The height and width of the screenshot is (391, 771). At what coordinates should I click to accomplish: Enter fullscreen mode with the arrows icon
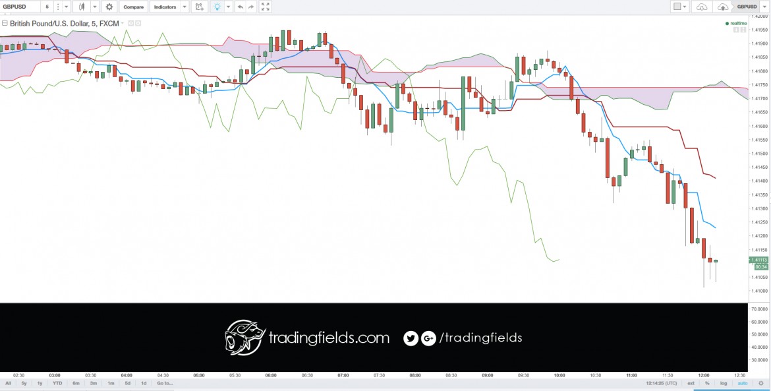(266, 7)
